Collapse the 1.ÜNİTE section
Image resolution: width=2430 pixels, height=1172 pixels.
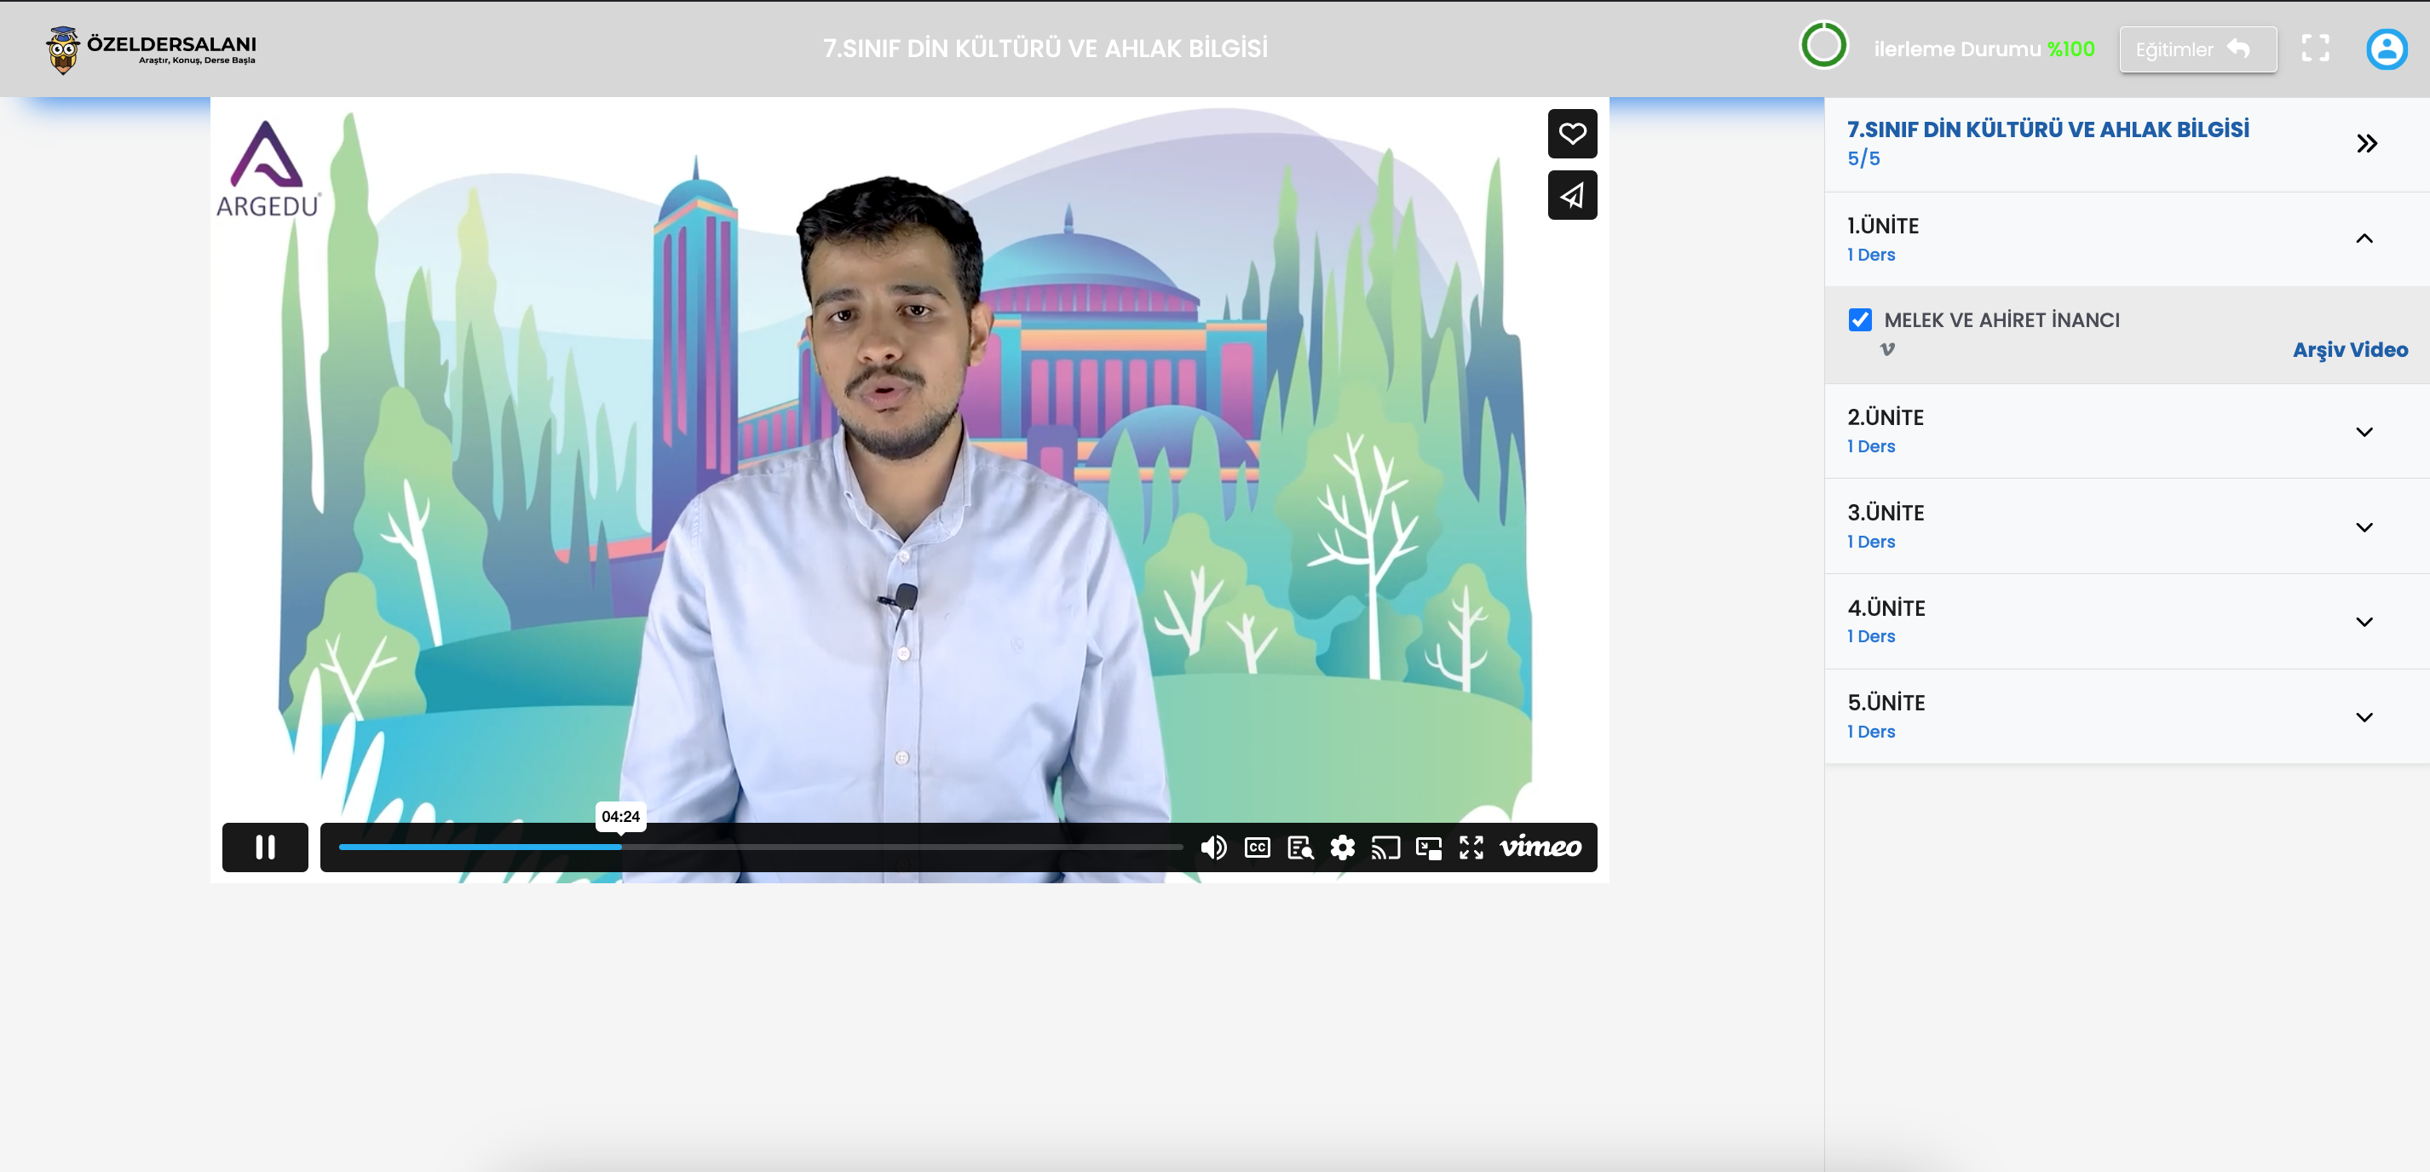tap(2363, 238)
